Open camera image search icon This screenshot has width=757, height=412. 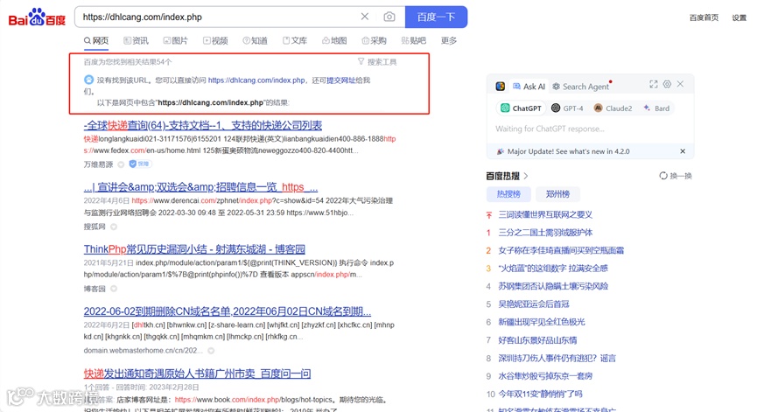pos(389,17)
